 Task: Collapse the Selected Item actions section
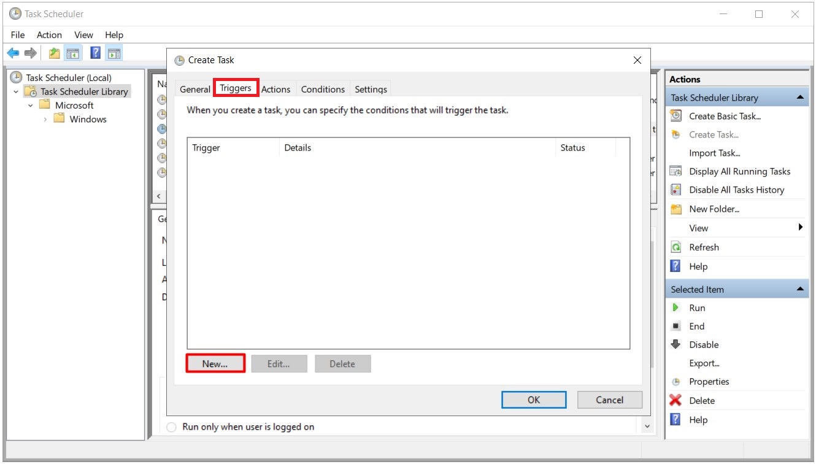800,289
